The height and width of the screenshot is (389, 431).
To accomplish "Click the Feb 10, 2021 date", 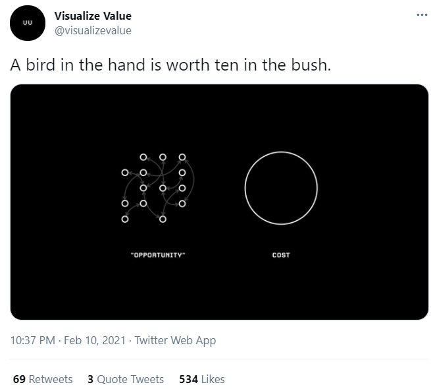I will [94, 341].
